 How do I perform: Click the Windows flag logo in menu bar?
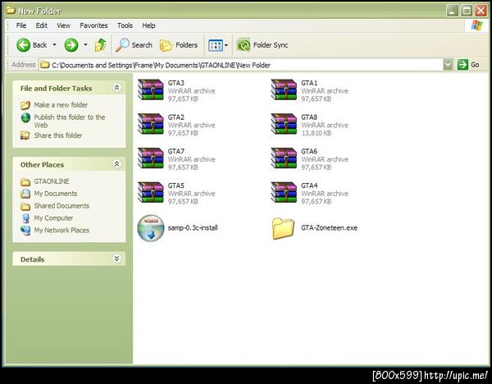[x=476, y=25]
